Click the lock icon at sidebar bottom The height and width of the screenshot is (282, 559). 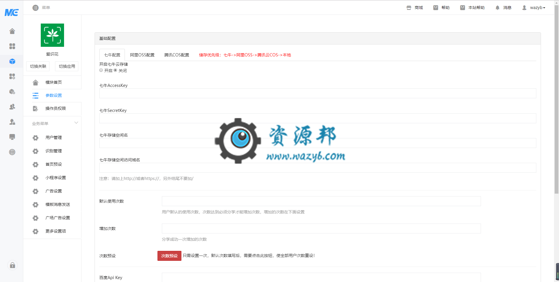coord(12,265)
